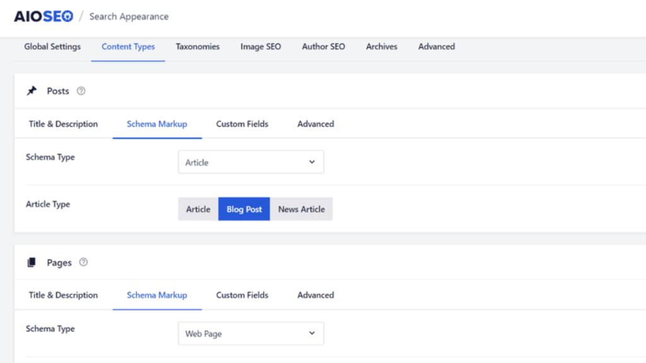The width and height of the screenshot is (646, 363).
Task: Open Advanced tab in Posts section
Action: click(x=315, y=124)
